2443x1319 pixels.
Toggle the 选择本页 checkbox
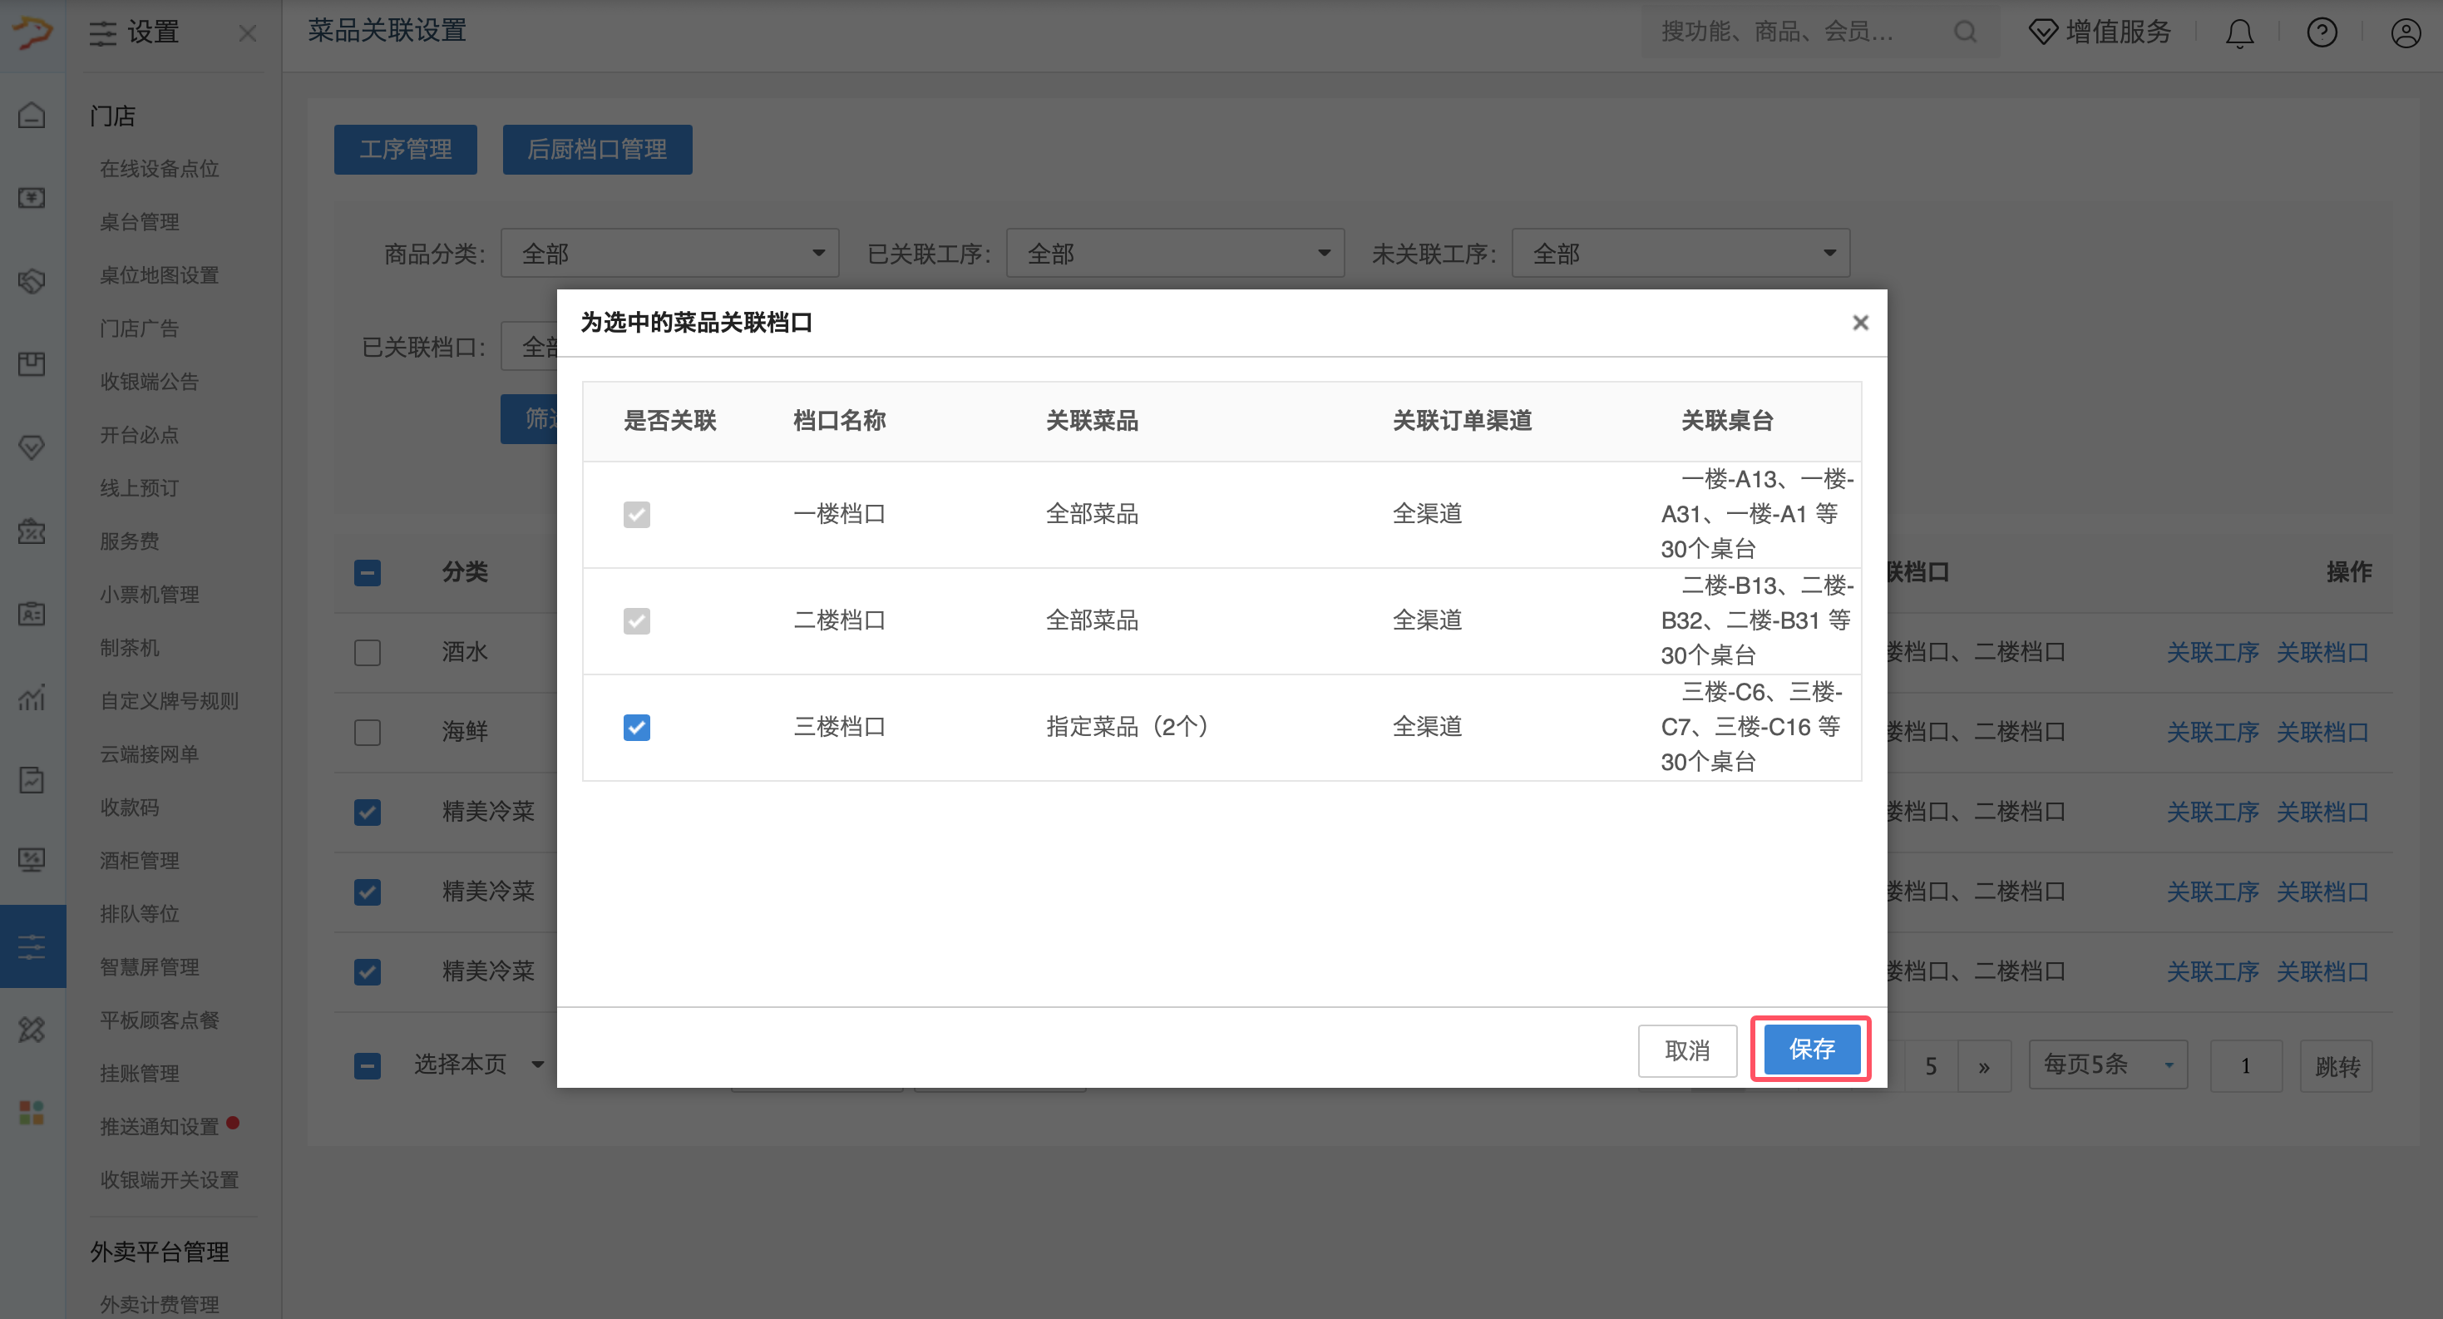[x=367, y=1065]
